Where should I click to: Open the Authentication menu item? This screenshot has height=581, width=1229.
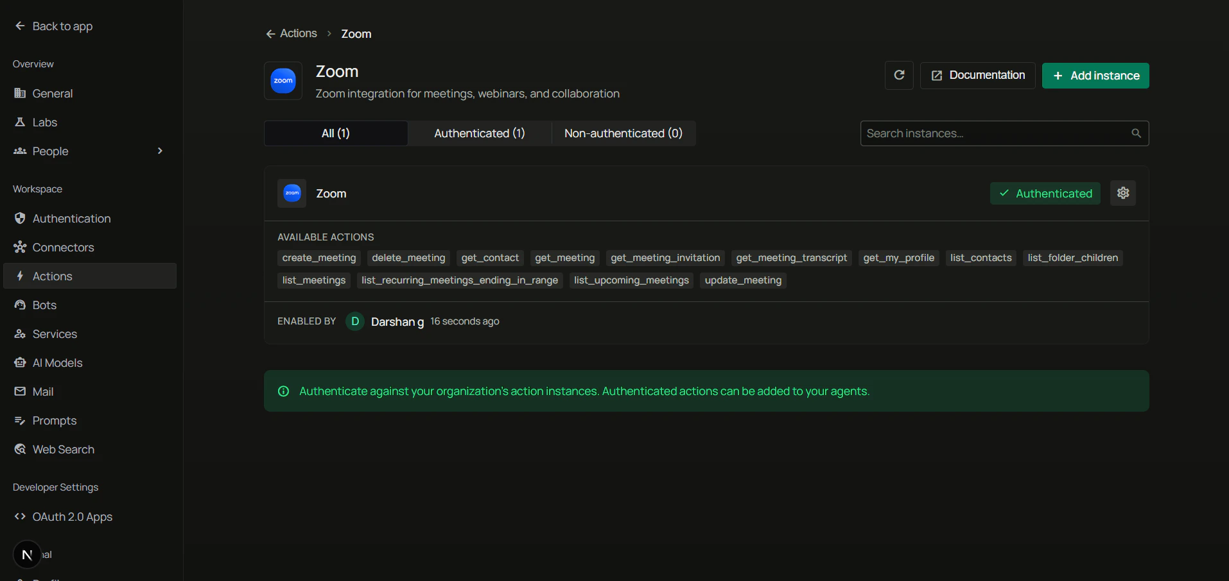point(90,218)
